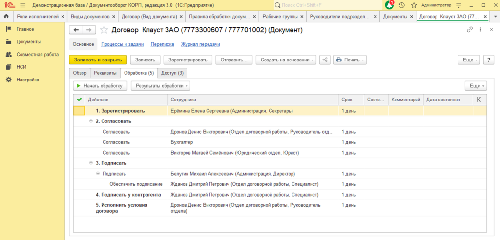Screen dimensions: 500x240
Task: Open the notifications bell icon
Action: [389, 5]
